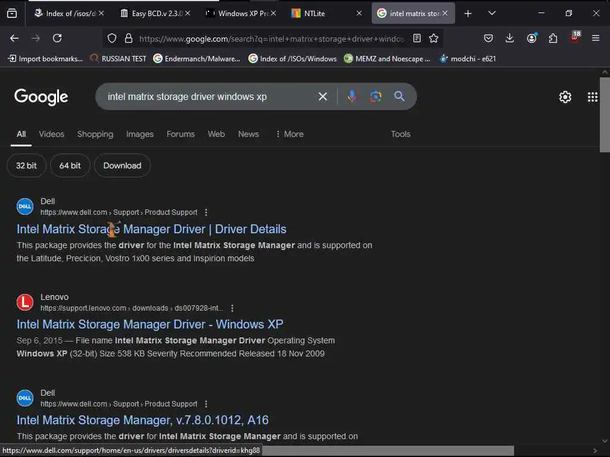Show site security padlock info
Viewport: 610px width, 457px height.
pos(129,38)
